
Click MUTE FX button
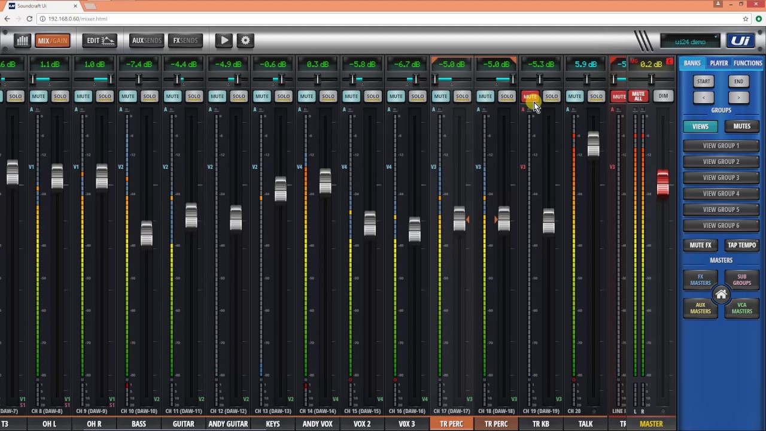pos(700,245)
